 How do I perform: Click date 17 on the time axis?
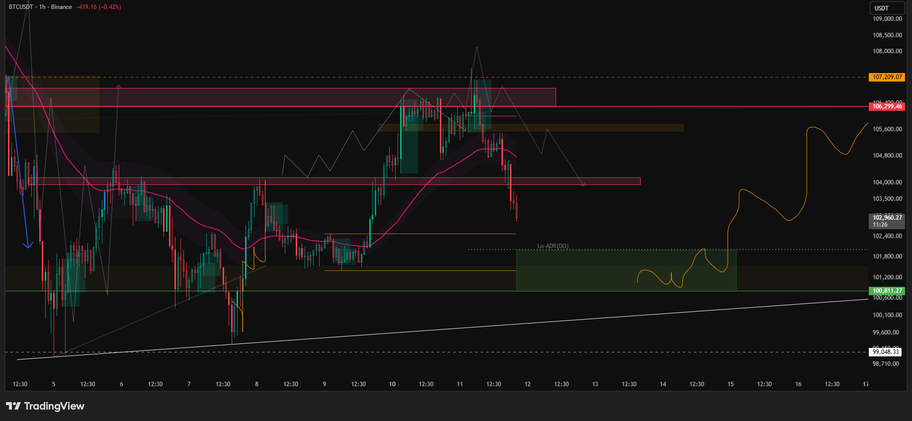point(866,384)
